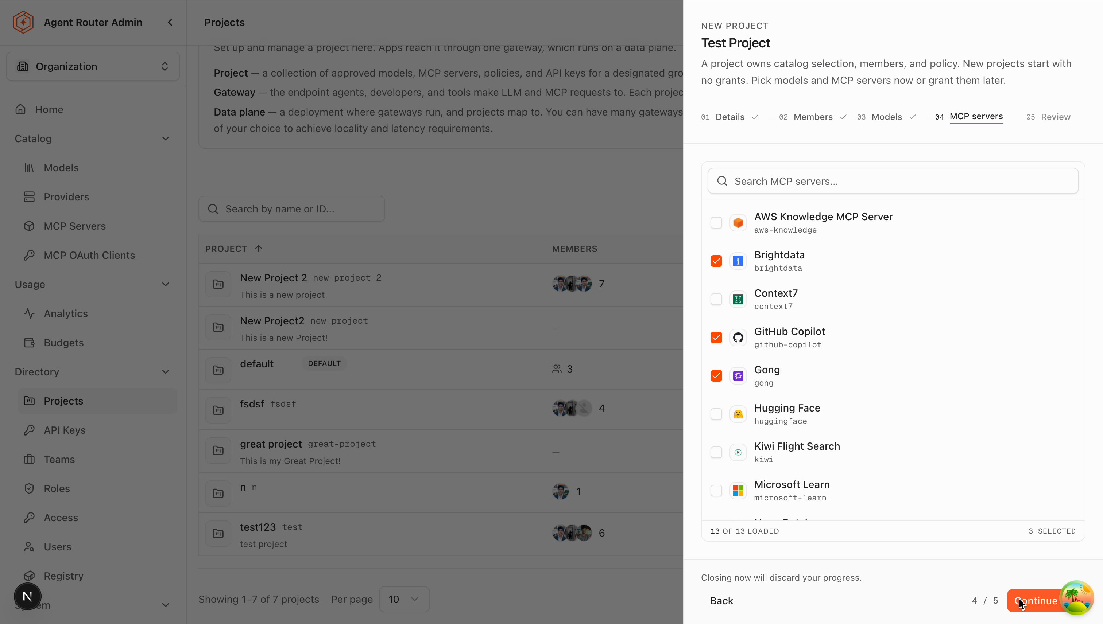Check the Kiwi Flight Search checkbox
The width and height of the screenshot is (1103, 624).
click(716, 452)
